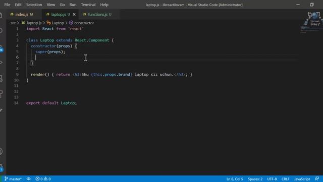This screenshot has height=182, width=323.
Task: Click 'export default Laptop;' line
Action: point(51,103)
